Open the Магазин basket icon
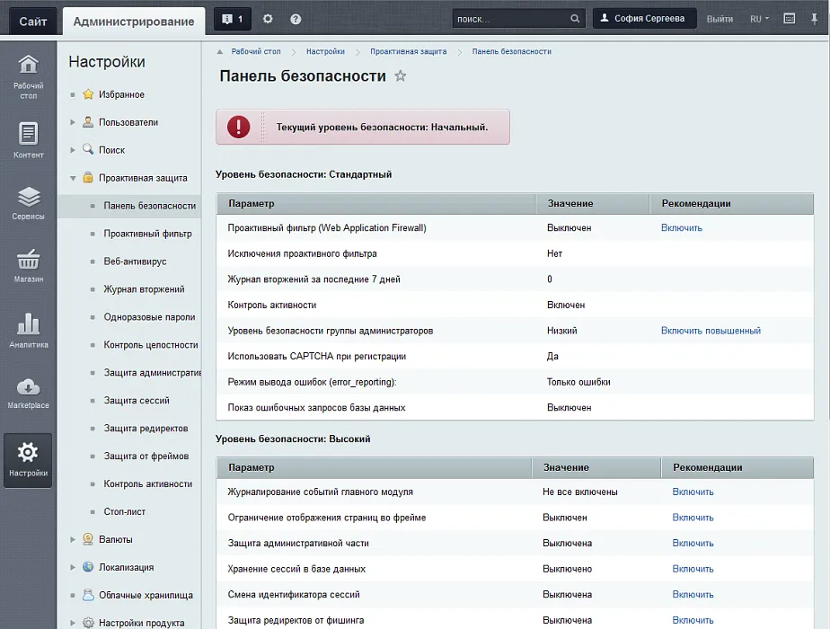This screenshot has width=830, height=629. (28, 265)
